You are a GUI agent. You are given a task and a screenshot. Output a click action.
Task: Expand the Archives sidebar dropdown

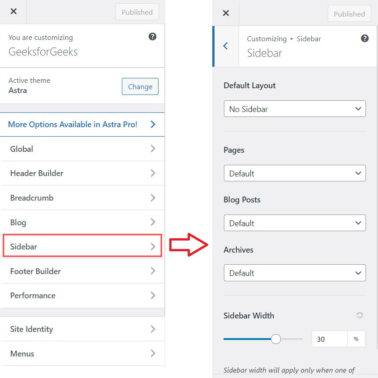click(294, 273)
